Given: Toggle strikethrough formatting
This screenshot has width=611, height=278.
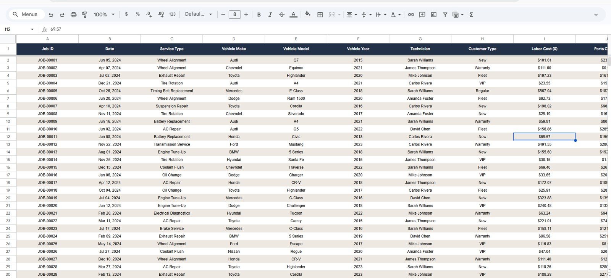Looking at the screenshot, I should click(281, 15).
